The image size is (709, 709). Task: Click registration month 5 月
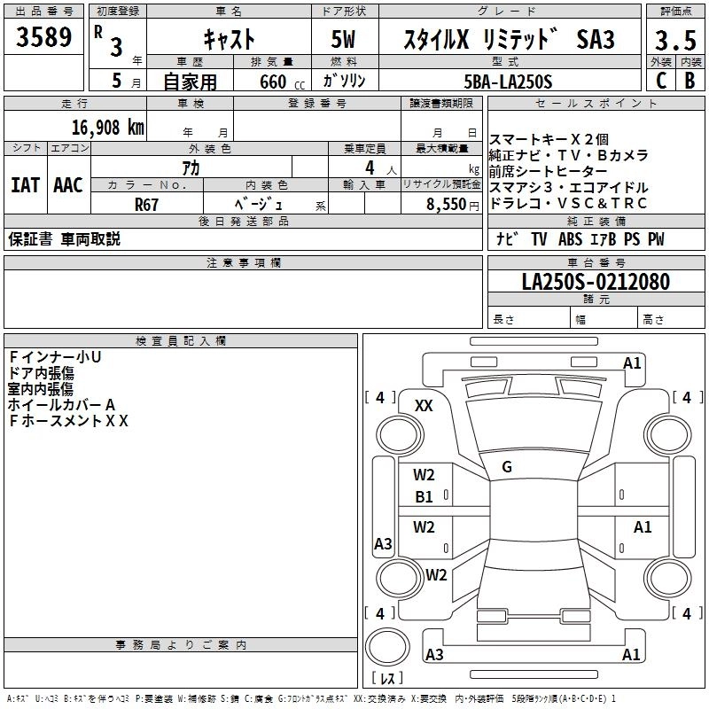(126, 81)
